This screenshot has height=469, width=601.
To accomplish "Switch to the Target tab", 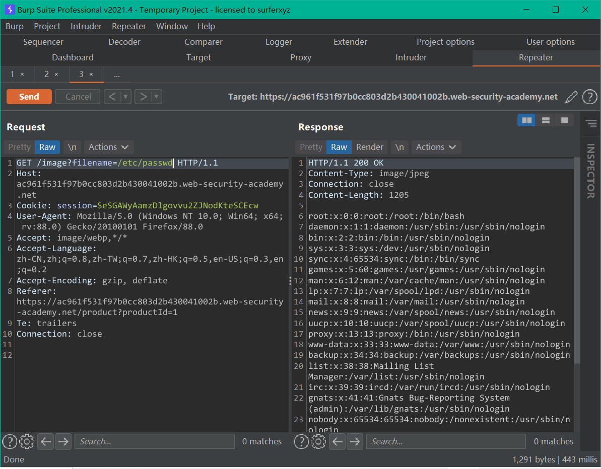I will tap(198, 57).
